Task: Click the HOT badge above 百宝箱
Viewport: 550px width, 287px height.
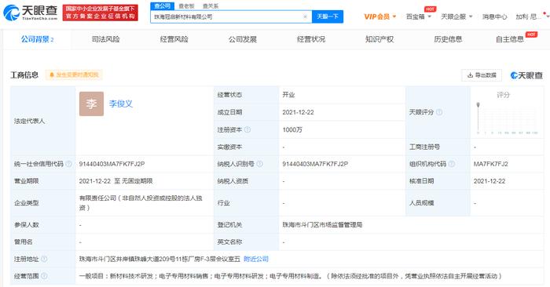Action: point(430,9)
